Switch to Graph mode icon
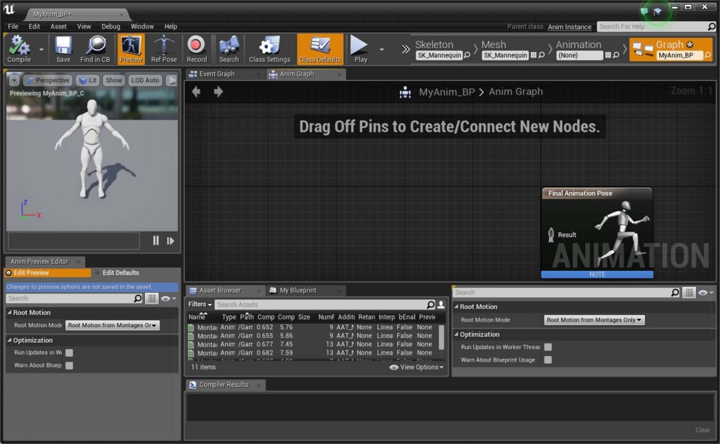Viewport: 720px width, 444px height. tap(643, 50)
